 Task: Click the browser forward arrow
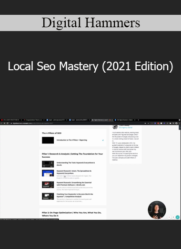point(4,123)
